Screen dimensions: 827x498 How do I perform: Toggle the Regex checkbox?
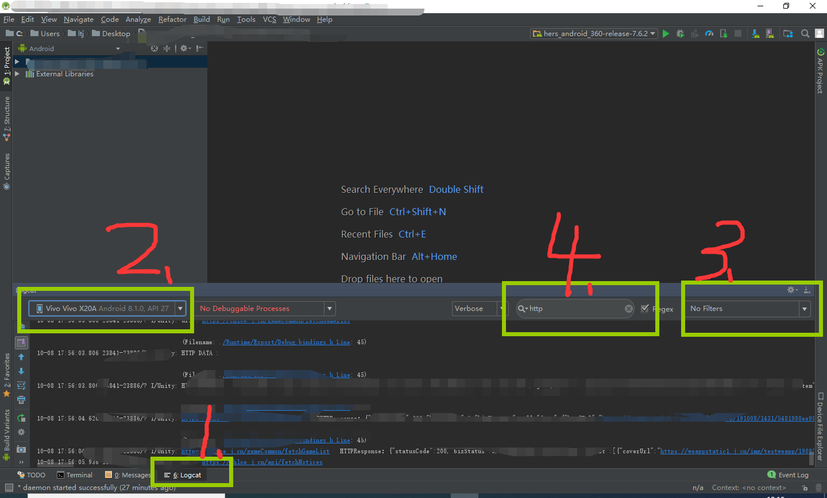pos(645,309)
